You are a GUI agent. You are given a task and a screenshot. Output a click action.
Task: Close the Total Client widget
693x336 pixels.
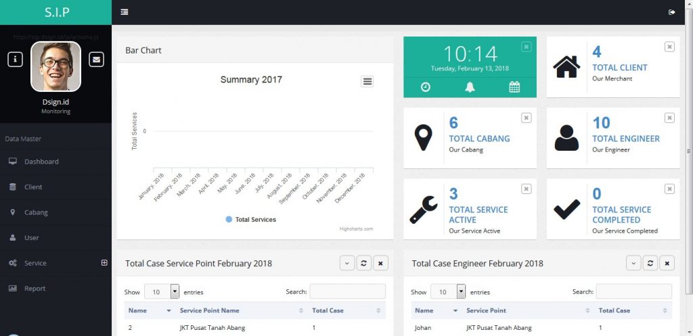pos(669,47)
